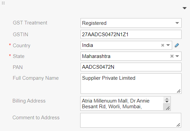Click Billing Address scroll up arrow
The width and height of the screenshot is (190, 131).
pos(167,99)
